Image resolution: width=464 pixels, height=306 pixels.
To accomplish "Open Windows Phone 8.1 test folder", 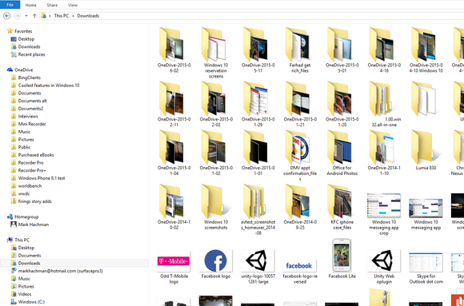I will point(42,178).
